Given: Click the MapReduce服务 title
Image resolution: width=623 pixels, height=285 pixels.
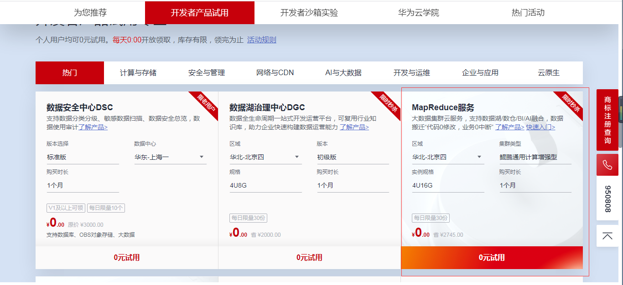Looking at the screenshot, I should click(443, 107).
